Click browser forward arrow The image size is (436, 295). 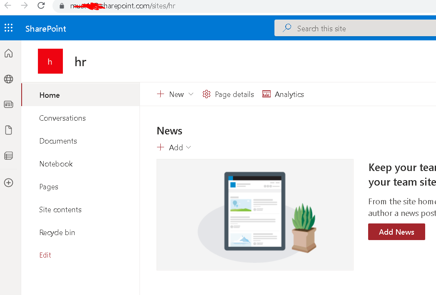pos(25,5)
